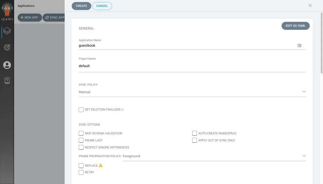
Task: Open Settings gear icon in sidebar
Action: click(7, 47)
